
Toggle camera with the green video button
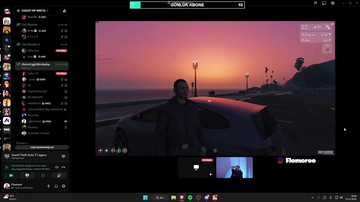(x=11, y=175)
